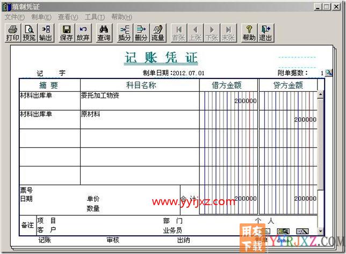Viewport: 346px width, 254px height.
Task: Open the 文件(F) menu
Action: pos(15,17)
